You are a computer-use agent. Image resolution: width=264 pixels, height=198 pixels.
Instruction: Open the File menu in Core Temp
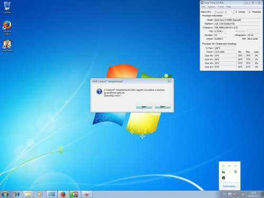tap(203, 7)
